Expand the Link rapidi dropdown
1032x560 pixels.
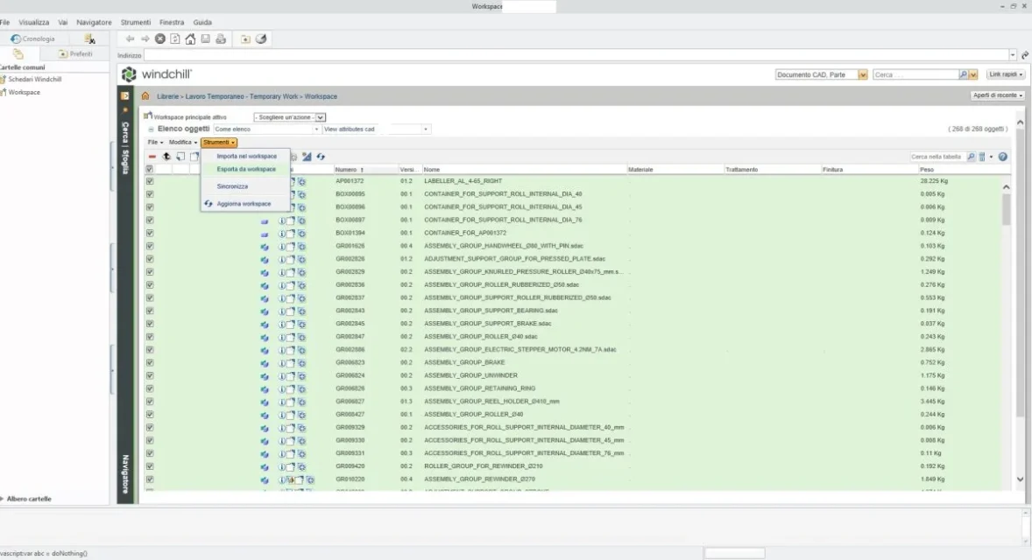(1006, 74)
